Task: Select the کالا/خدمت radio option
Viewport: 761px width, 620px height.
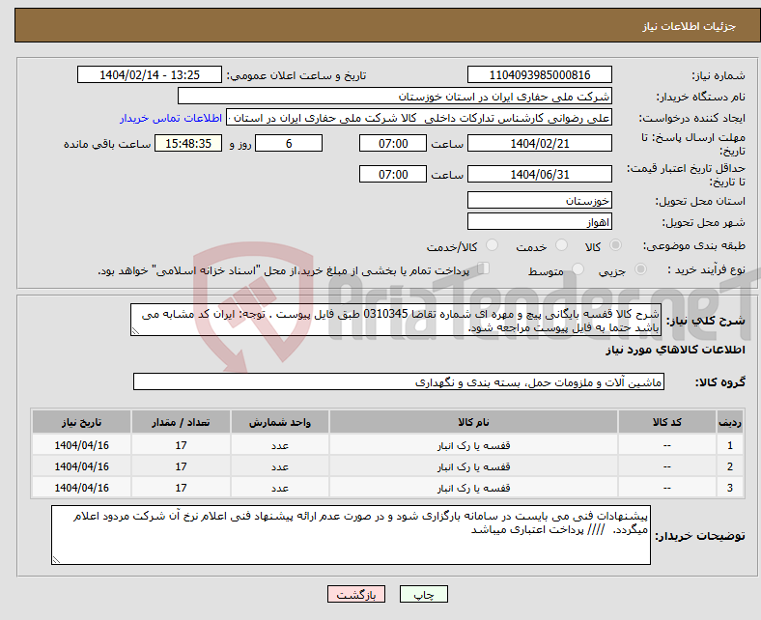Action: (x=492, y=246)
